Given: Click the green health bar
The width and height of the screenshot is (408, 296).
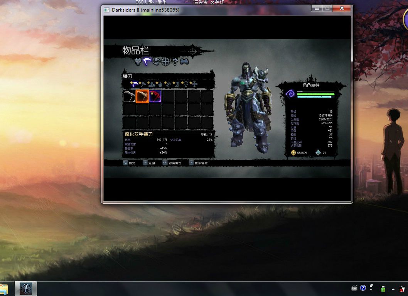Looking at the screenshot, I should tap(315, 94).
